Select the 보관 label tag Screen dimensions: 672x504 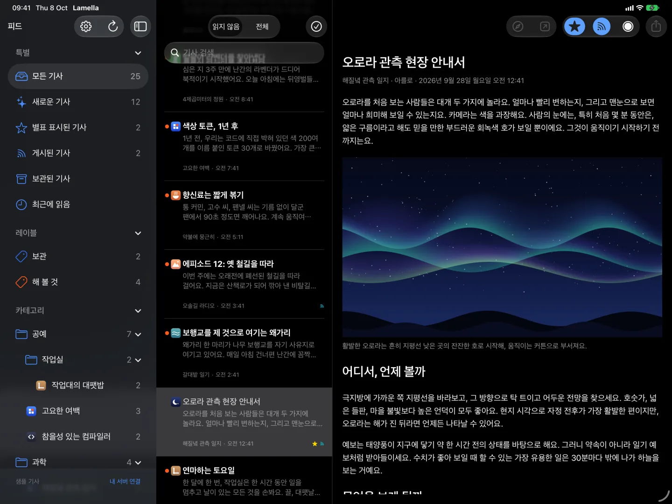[78, 256]
